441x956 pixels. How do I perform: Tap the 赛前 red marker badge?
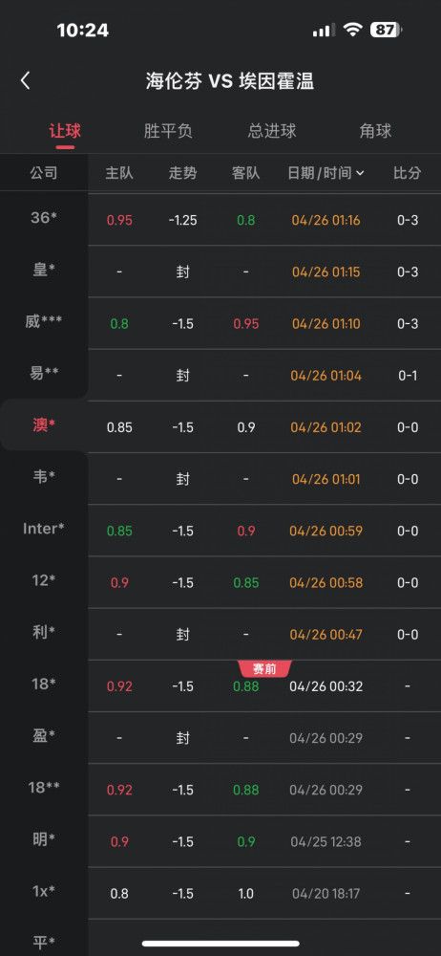click(265, 669)
